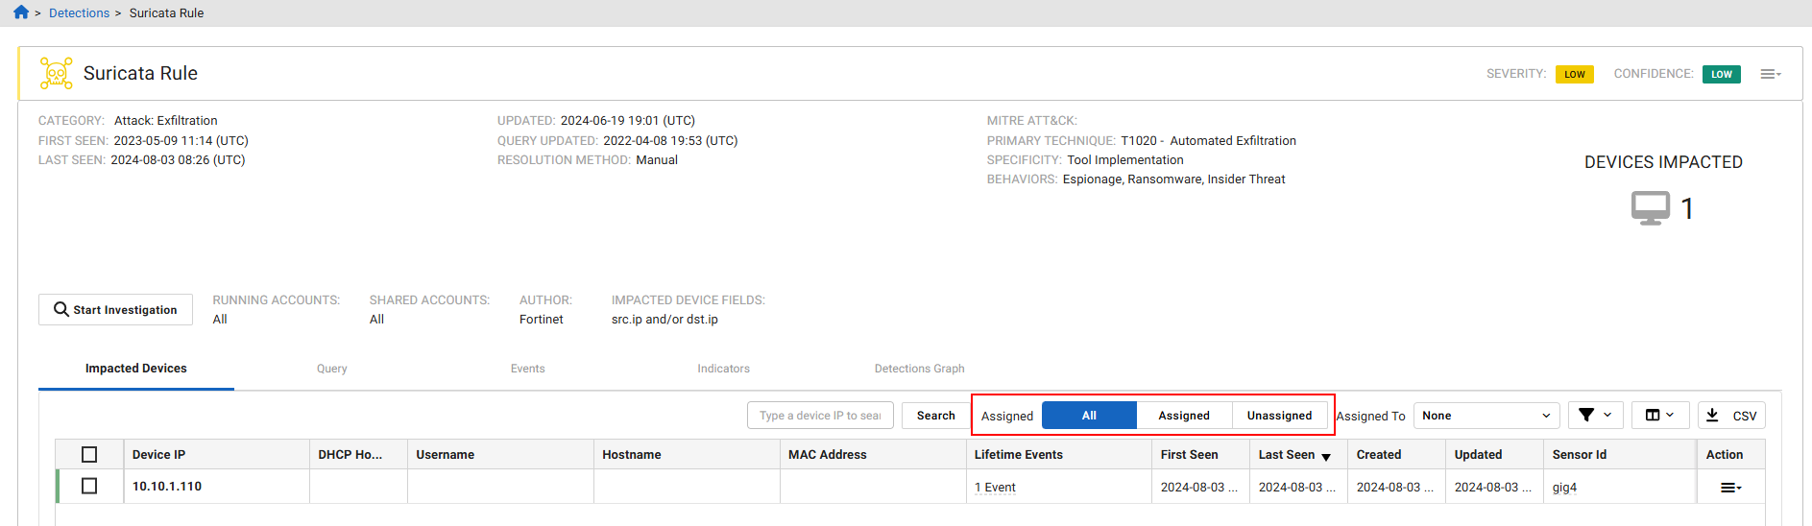The image size is (1812, 526).
Task: Open the hamburger menu beside Confidence
Action: click(x=1770, y=74)
